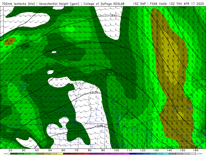Screen dimensions: 206x155
Task: Click the 40 value on the color scale
Action: tap(37, 150)
